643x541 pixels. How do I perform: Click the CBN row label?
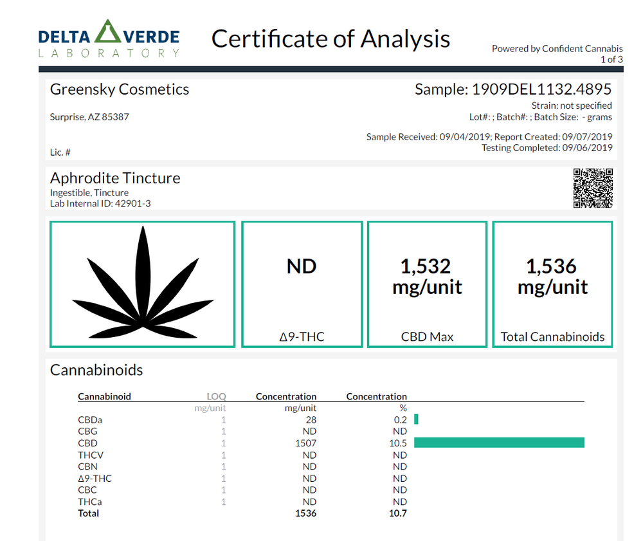point(87,467)
